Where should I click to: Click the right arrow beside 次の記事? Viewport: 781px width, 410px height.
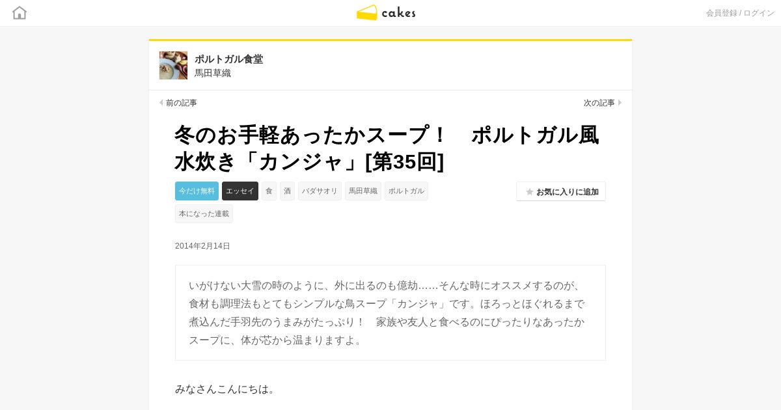[620, 103]
